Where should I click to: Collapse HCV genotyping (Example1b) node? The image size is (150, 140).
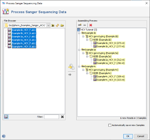click(83, 36)
